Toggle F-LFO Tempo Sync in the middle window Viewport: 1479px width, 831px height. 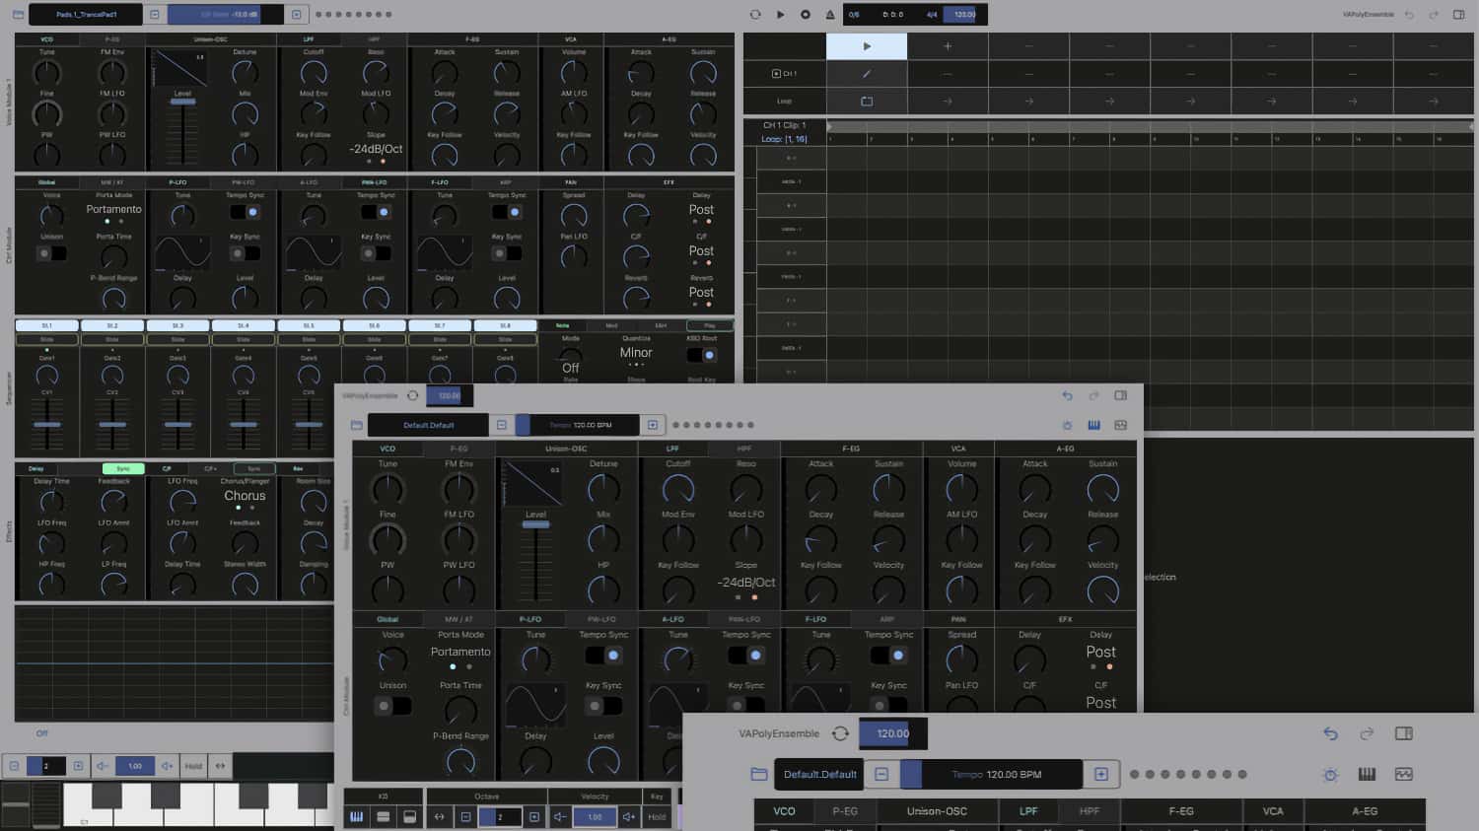pyautogui.click(x=889, y=655)
